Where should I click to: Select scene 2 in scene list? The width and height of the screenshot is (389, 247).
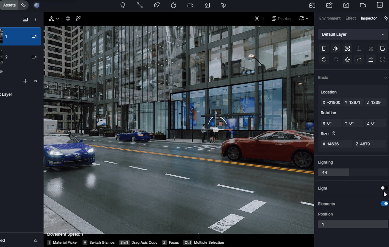[x=20, y=57]
